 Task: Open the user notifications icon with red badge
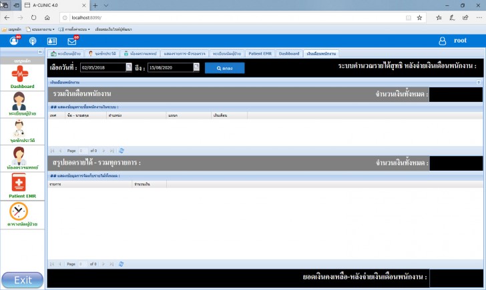pos(14,41)
